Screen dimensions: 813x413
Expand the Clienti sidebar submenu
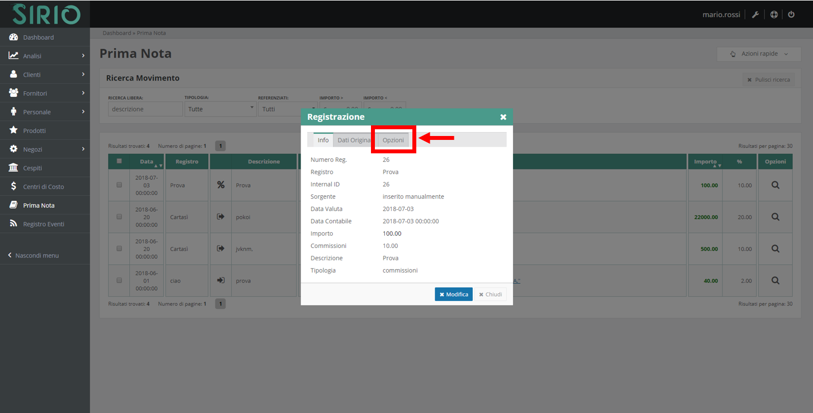[x=45, y=74]
